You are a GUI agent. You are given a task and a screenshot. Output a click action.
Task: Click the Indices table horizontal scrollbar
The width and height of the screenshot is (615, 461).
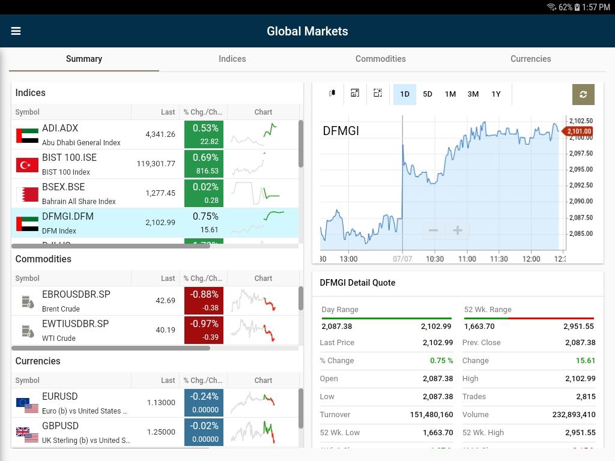tap(111, 246)
